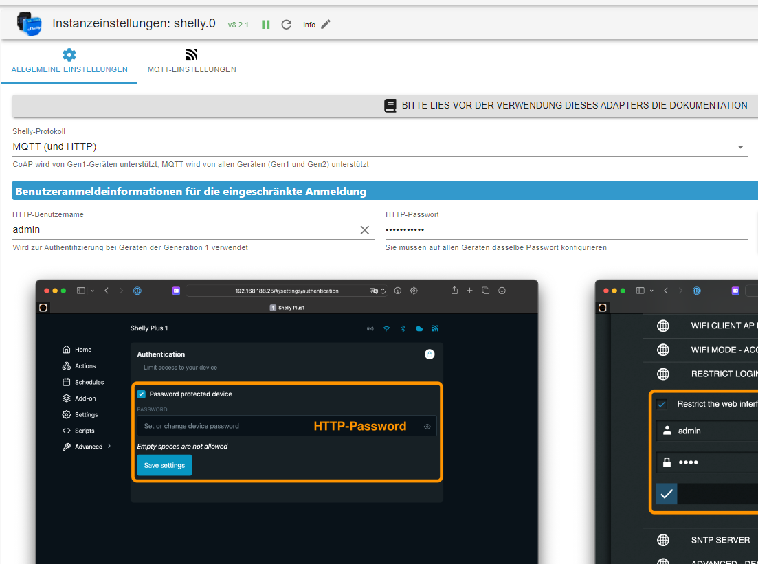Viewport: 758px width, 564px height.
Task: Expand the WIFI CLIENT AP row
Action: pyautogui.click(x=700, y=326)
